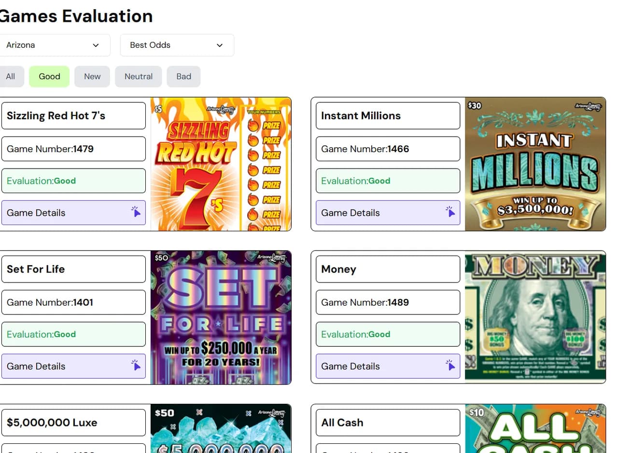Open Game Details for Money
The height and width of the screenshot is (453, 618).
click(388, 366)
